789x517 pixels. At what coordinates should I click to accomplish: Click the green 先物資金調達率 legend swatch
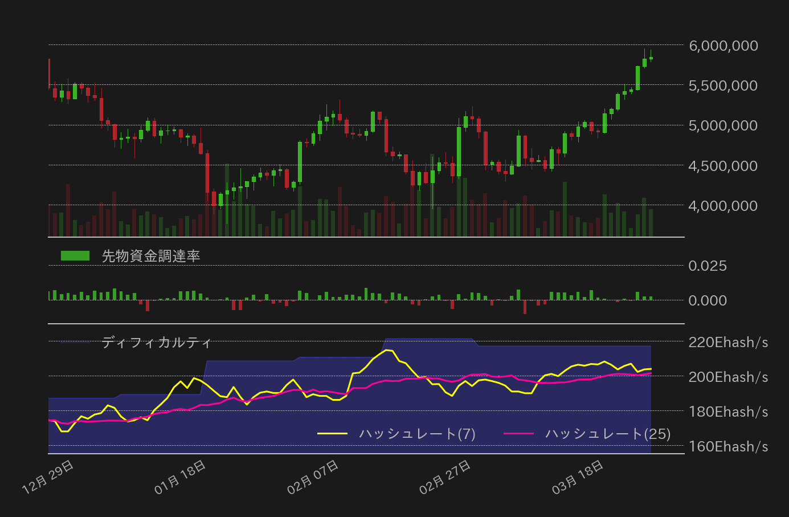click(x=74, y=255)
